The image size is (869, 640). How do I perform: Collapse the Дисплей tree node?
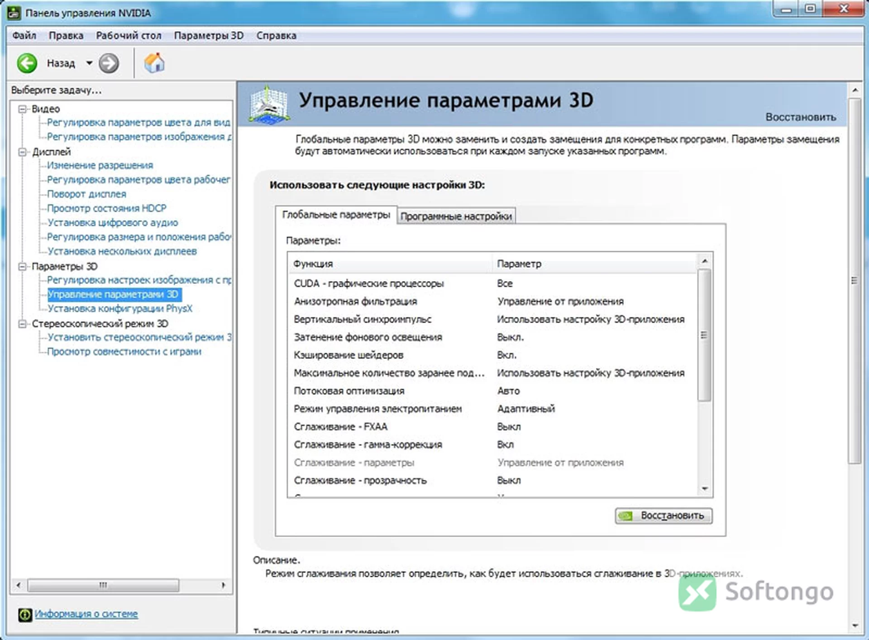pyautogui.click(x=22, y=152)
